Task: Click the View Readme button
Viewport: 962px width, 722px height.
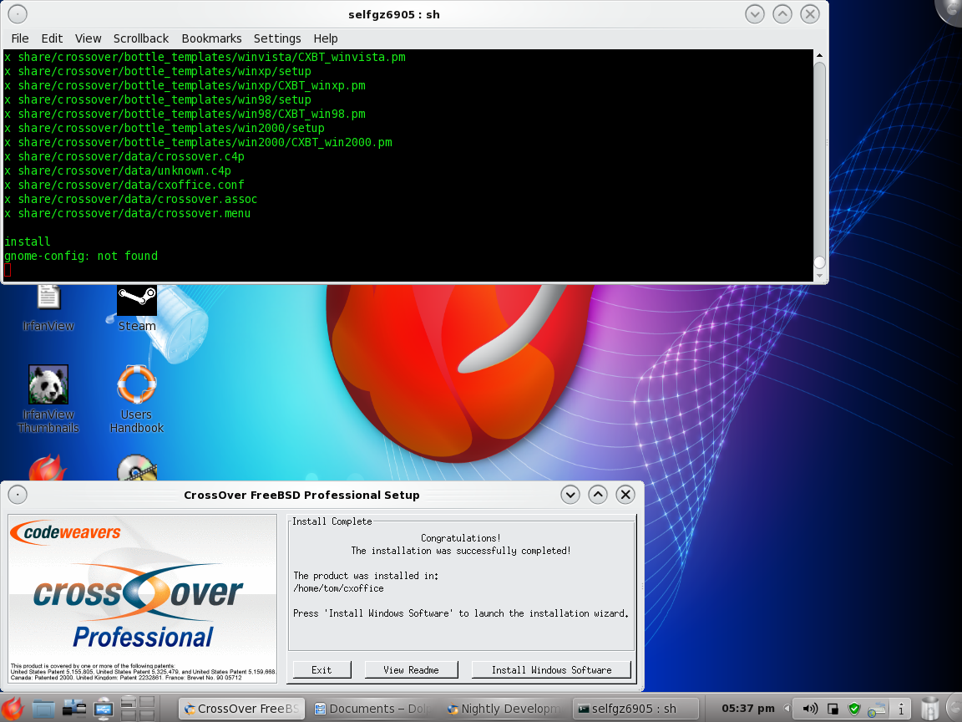Action: tap(411, 670)
